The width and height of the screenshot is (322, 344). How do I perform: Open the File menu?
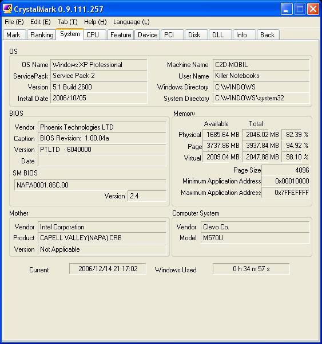pyautogui.click(x=14, y=22)
